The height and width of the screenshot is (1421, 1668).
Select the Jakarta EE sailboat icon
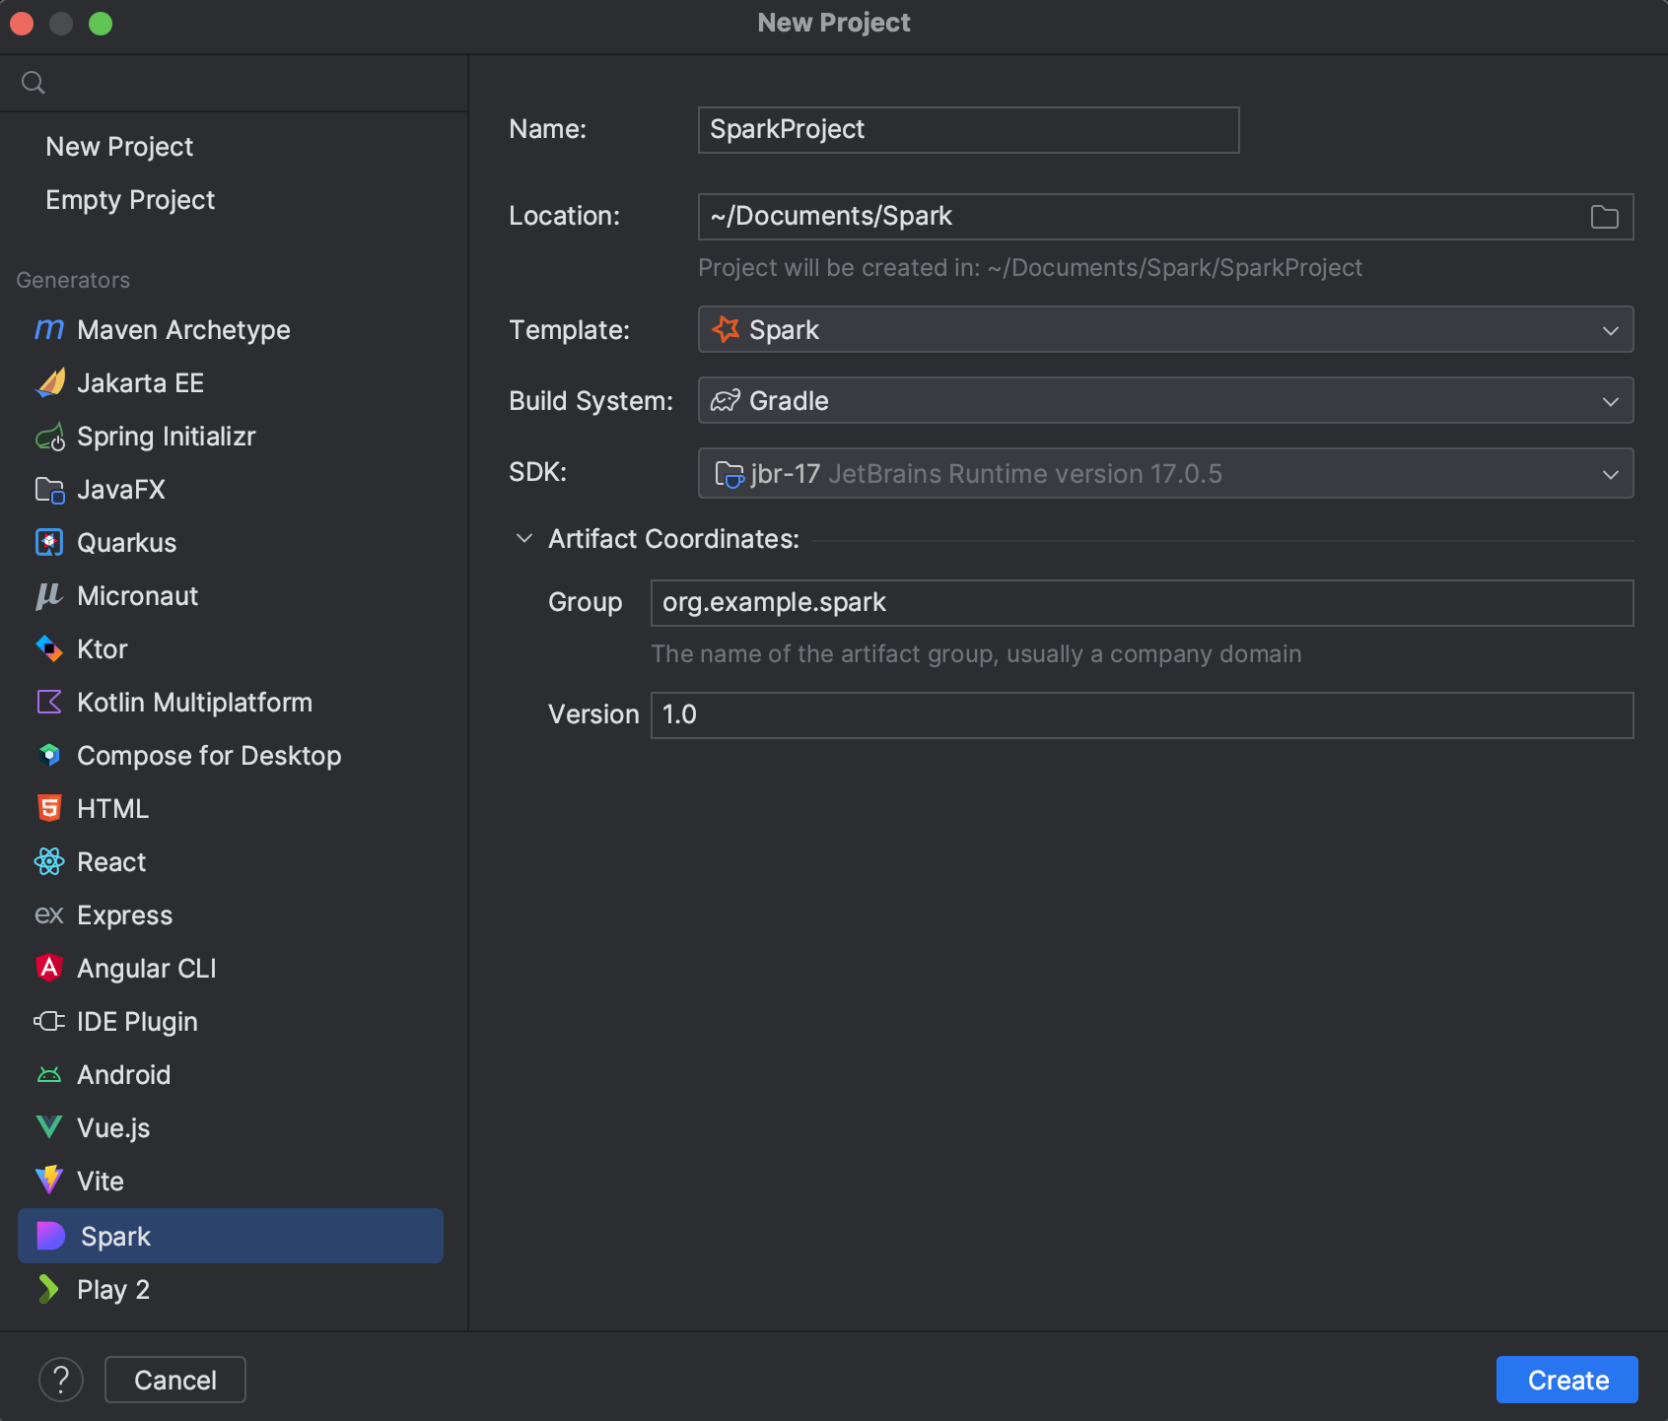(49, 383)
